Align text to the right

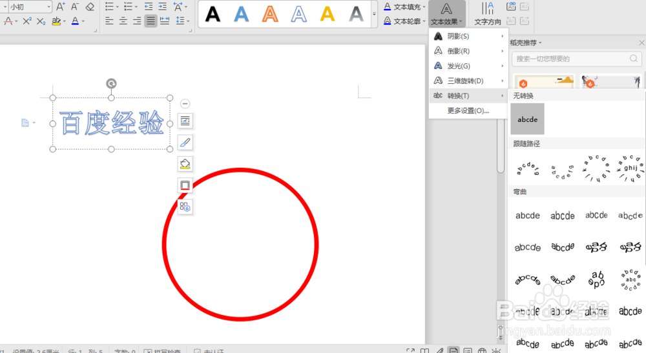tap(137, 21)
